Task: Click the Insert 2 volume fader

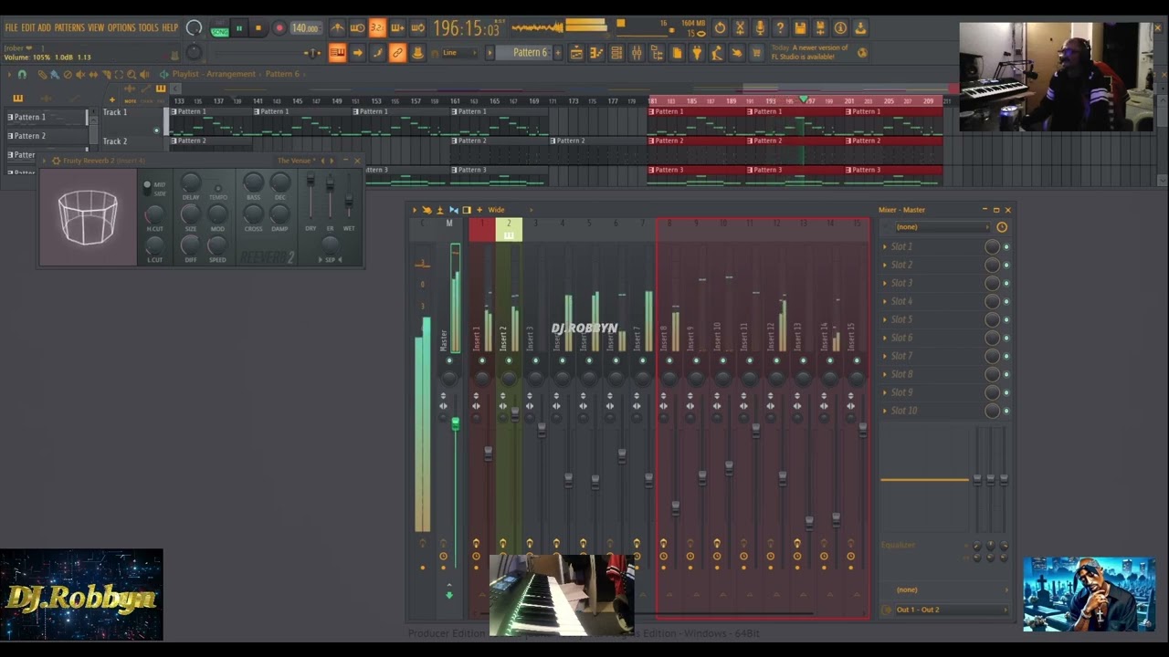Action: click(515, 414)
